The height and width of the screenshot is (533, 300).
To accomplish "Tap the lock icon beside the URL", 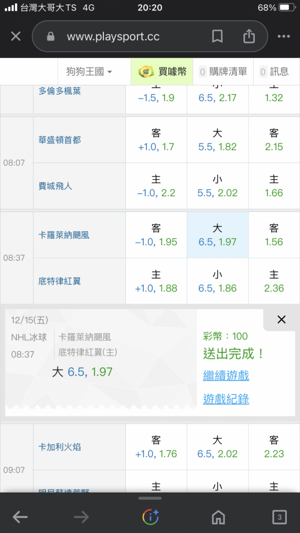I will pyautogui.click(x=51, y=36).
